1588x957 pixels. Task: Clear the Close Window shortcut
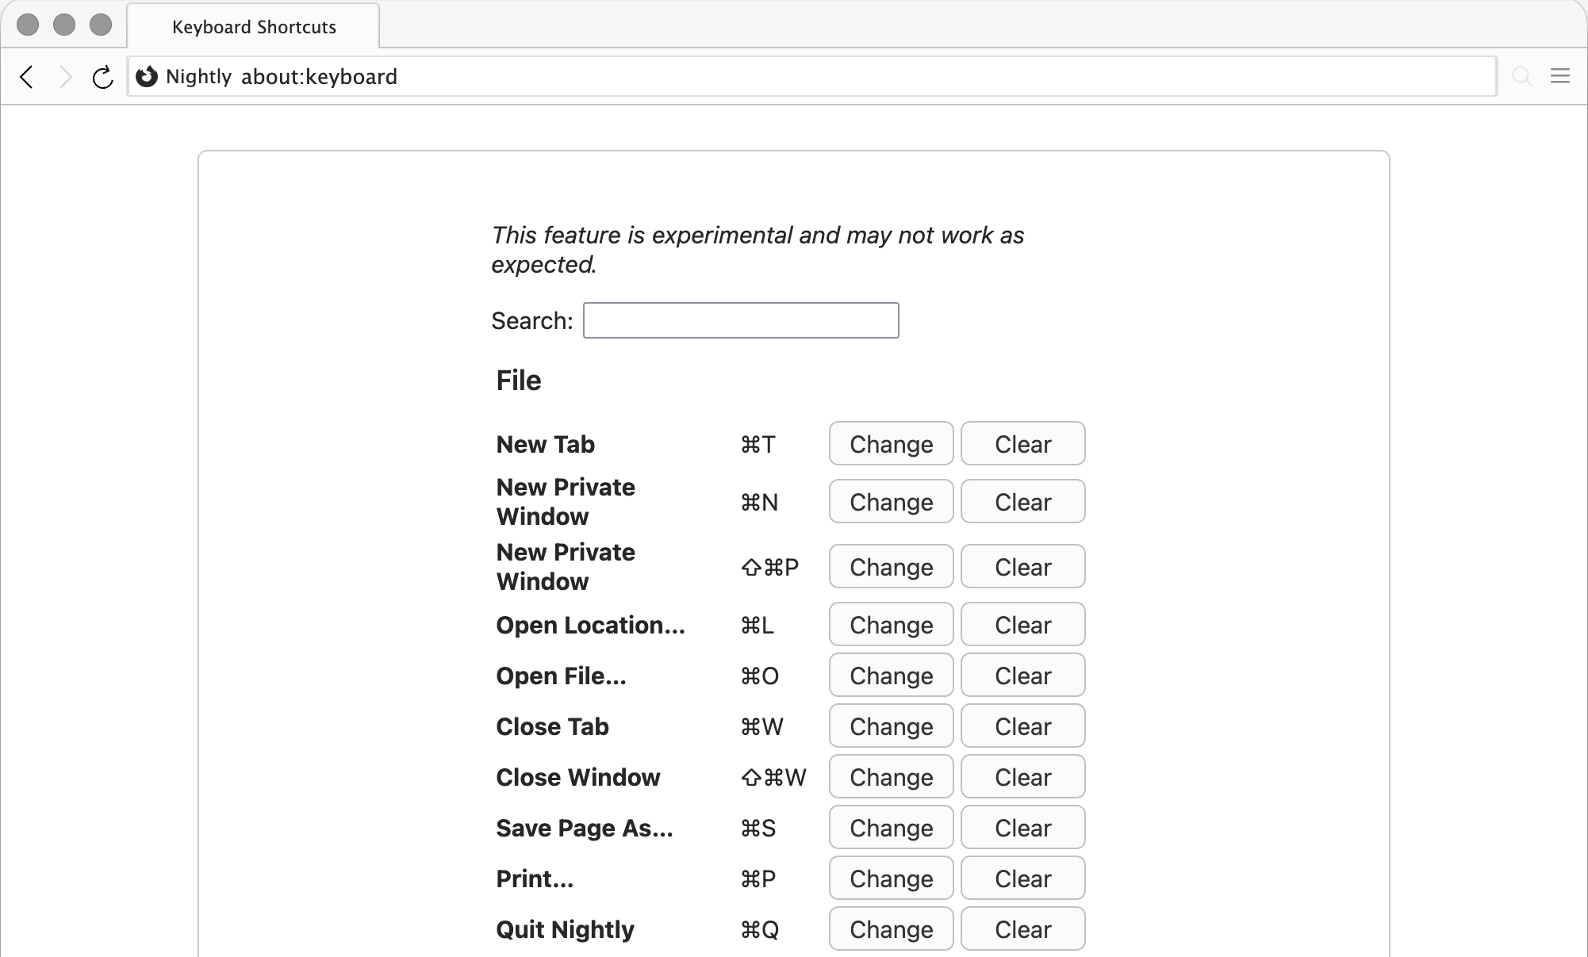[1022, 777]
